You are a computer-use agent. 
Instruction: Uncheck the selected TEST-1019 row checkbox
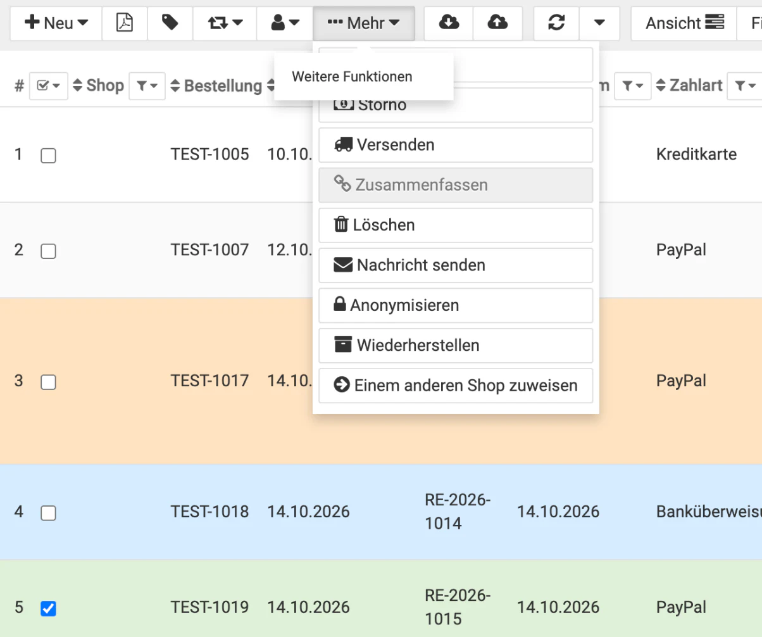pyautogui.click(x=48, y=609)
